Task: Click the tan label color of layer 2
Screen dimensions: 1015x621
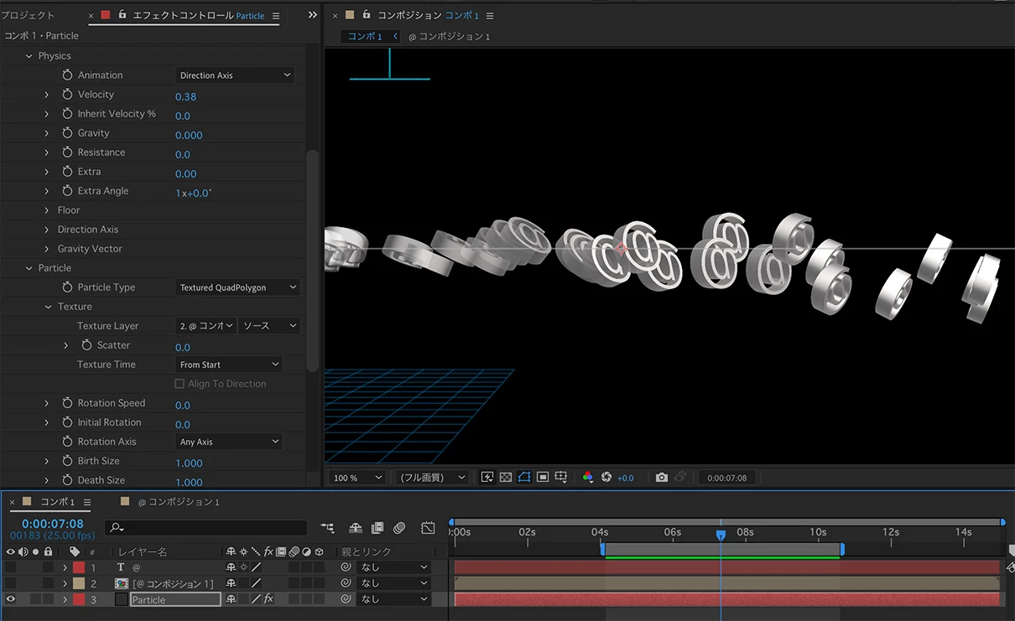Action: click(78, 583)
